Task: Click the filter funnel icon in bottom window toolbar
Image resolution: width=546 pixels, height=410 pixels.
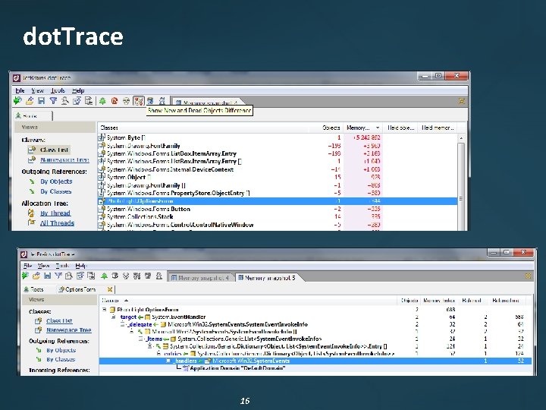Action: tap(58, 276)
